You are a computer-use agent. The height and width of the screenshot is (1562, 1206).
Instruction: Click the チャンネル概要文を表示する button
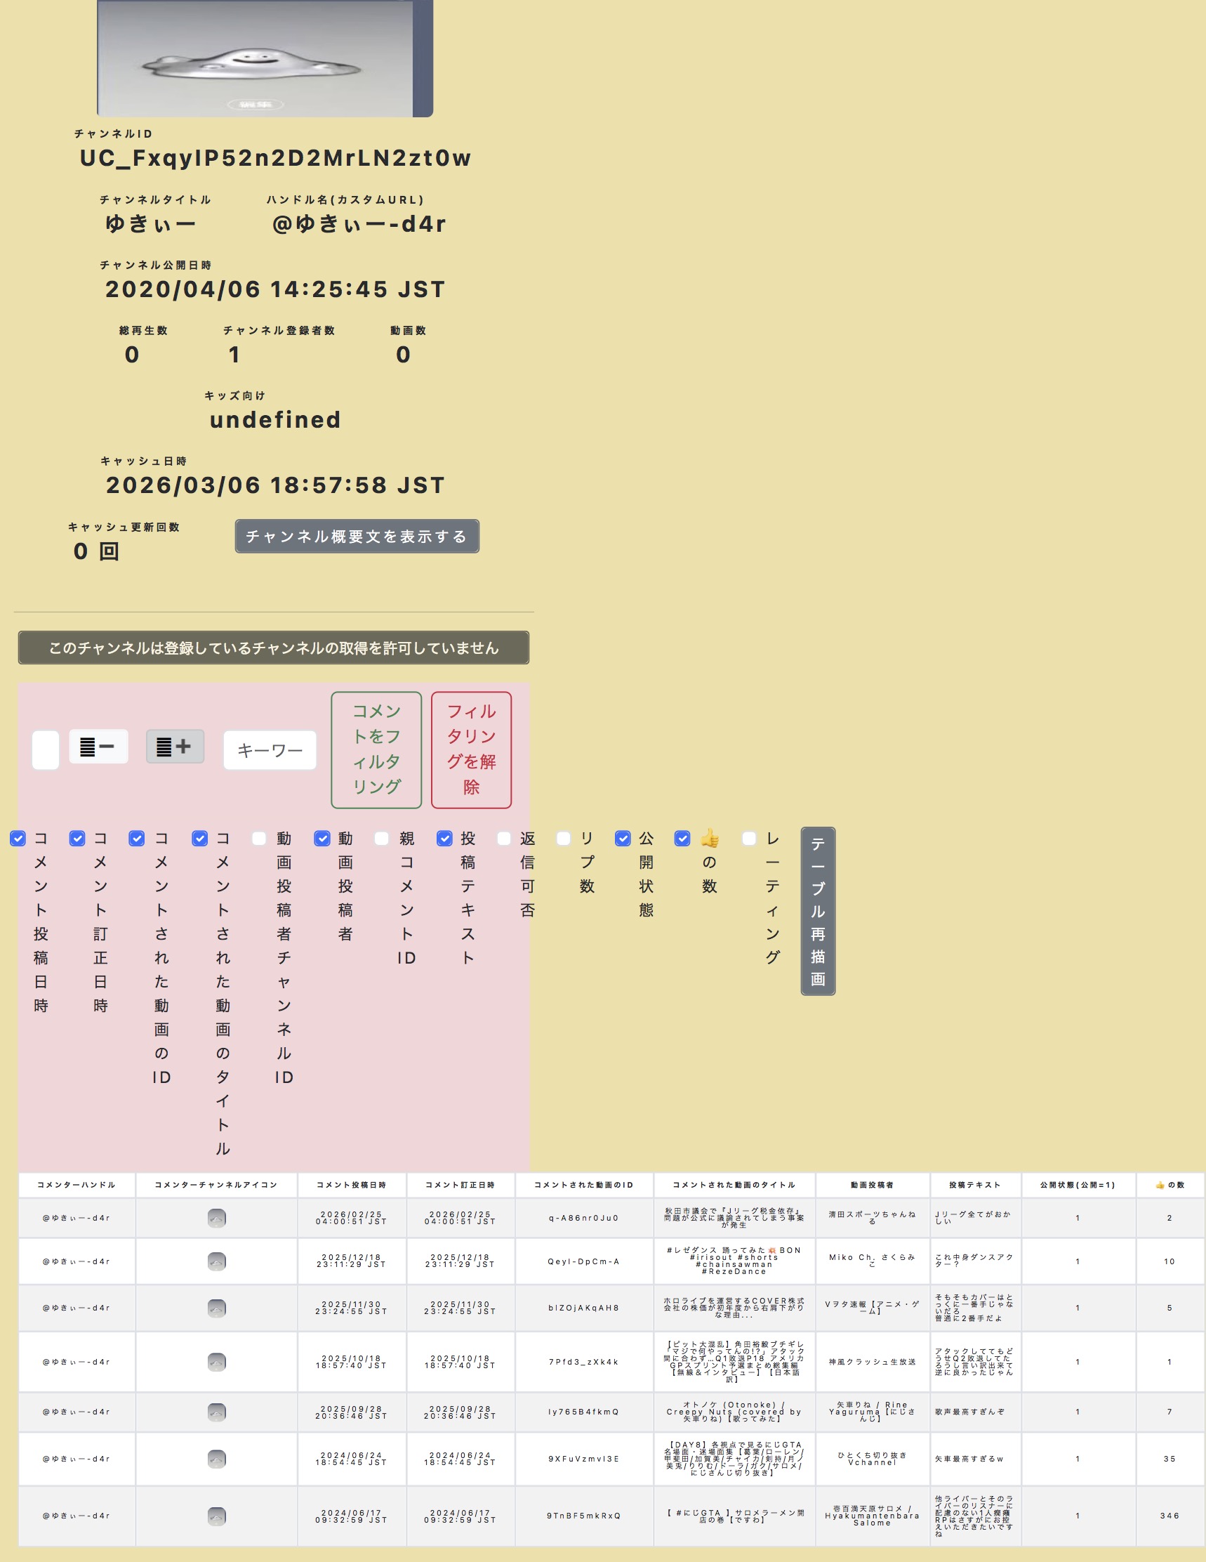357,537
